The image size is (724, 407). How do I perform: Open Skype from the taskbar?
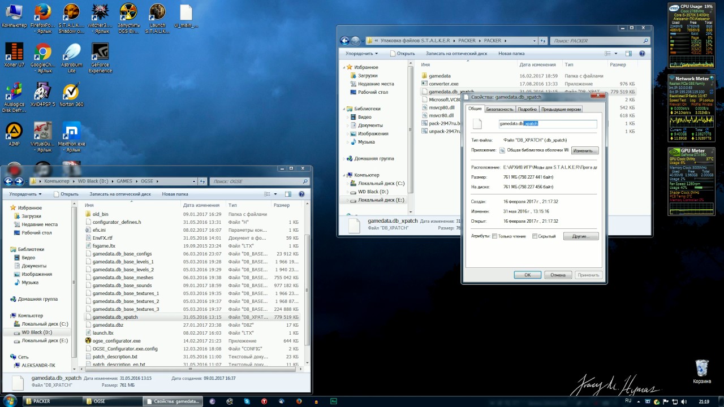pos(247,401)
